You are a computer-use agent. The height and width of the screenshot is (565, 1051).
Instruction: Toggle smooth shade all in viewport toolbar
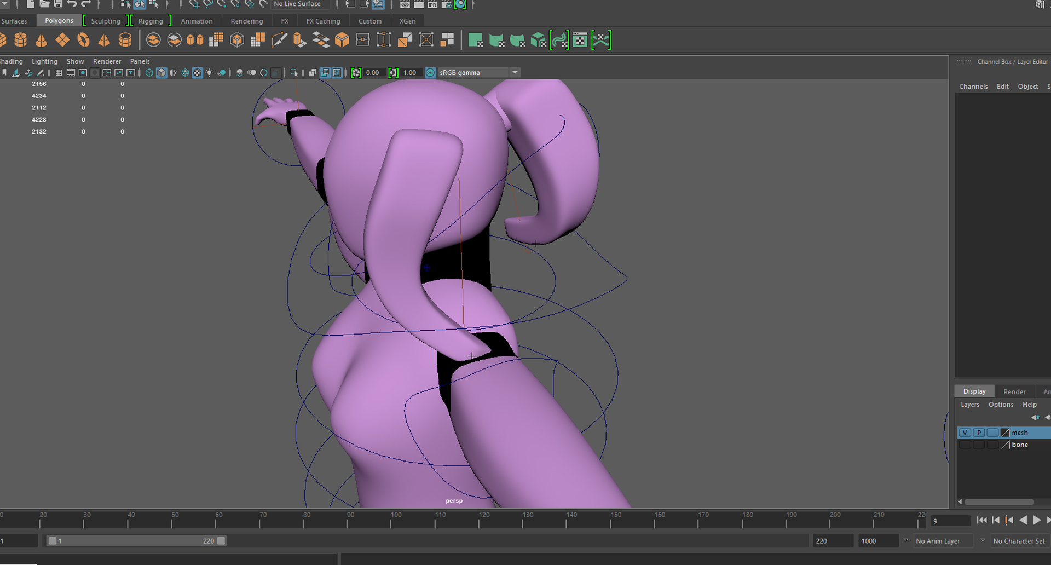coord(161,73)
